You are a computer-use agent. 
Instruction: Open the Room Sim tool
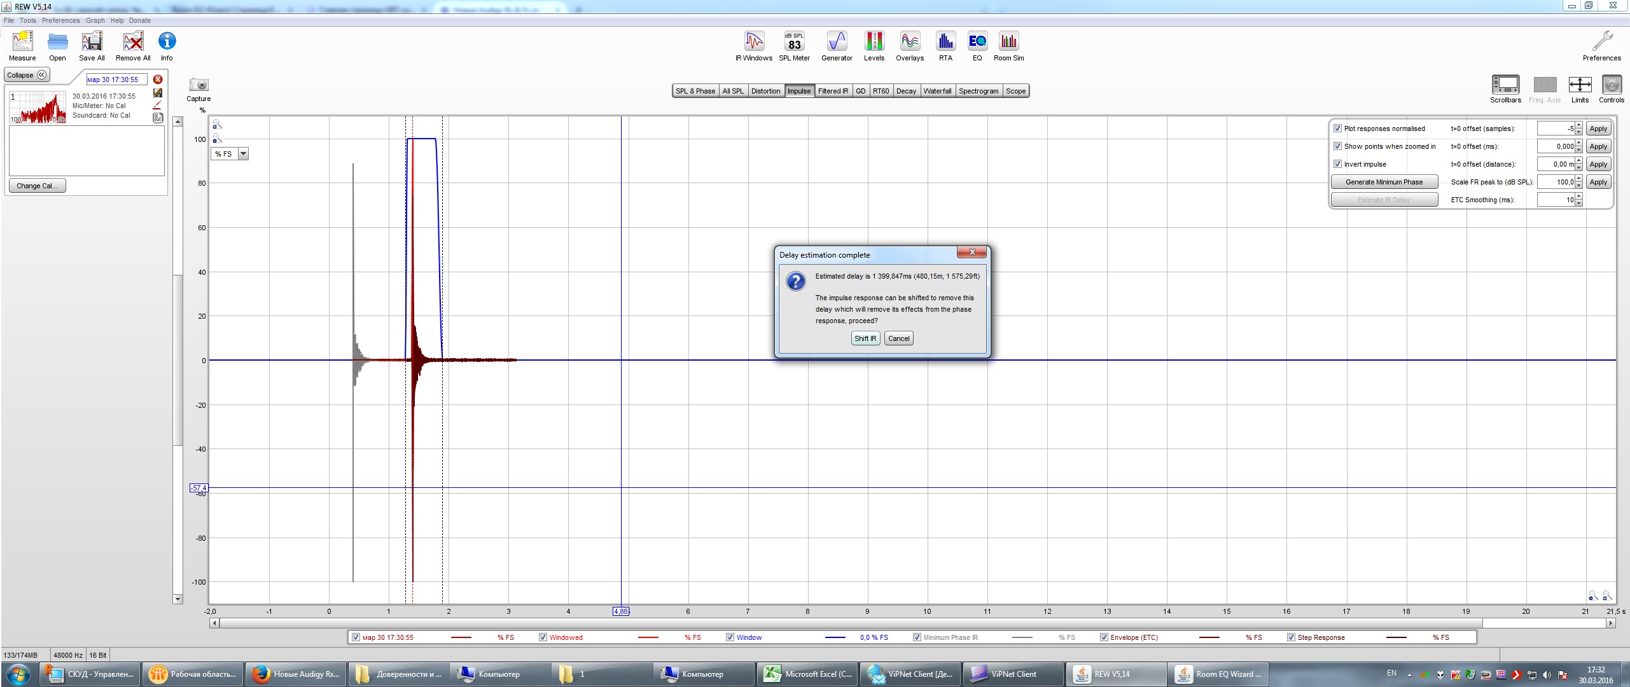coord(1008,42)
